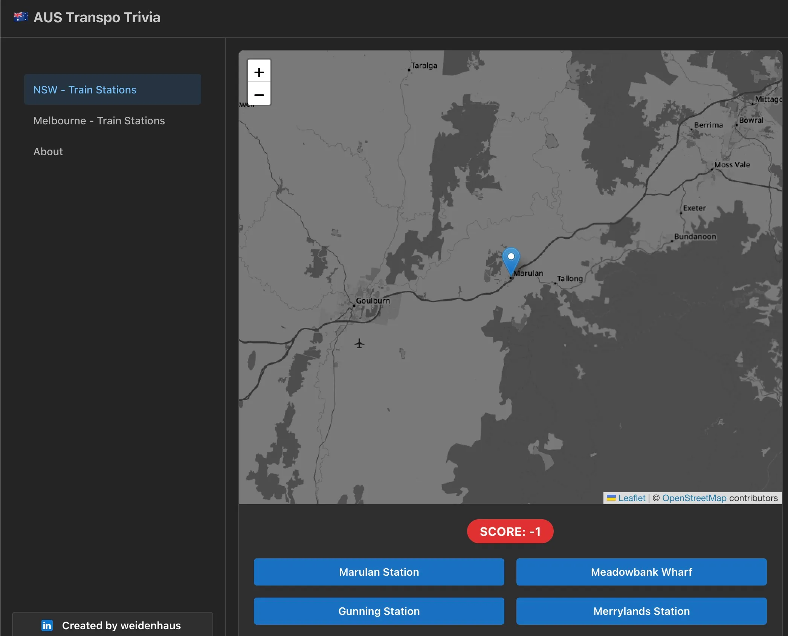Click the LinkedIn icon
The height and width of the screenshot is (636, 788).
47,625
